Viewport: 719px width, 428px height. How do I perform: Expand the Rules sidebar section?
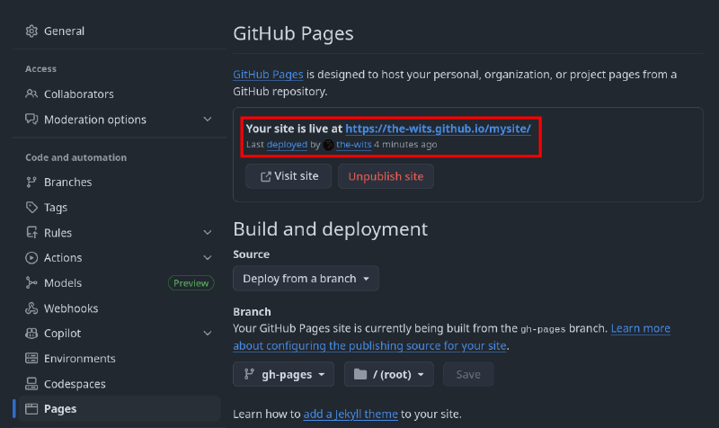coord(208,233)
